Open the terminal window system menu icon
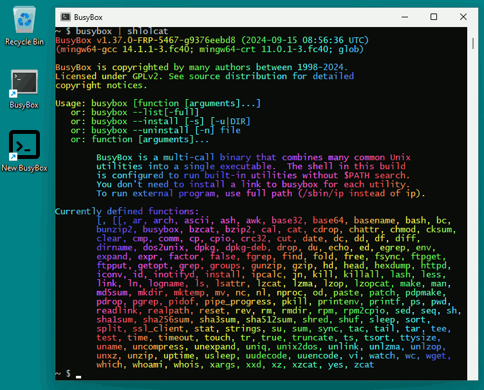 (x=66, y=17)
